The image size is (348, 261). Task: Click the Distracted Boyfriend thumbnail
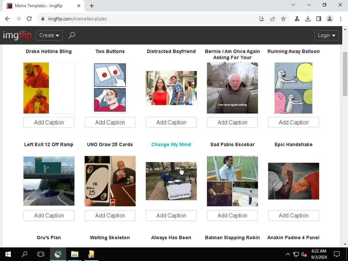point(171,88)
